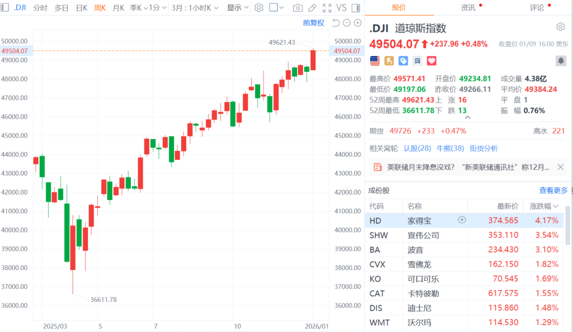Select the SHW 宣伟公司 row
573x332 pixels.
[464, 235]
